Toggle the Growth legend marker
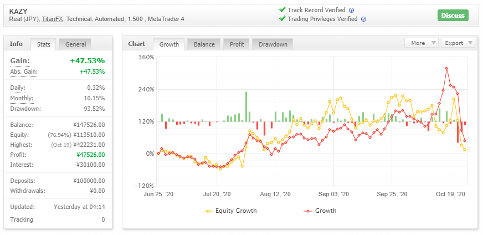The width and height of the screenshot is (483, 235). 309,211
